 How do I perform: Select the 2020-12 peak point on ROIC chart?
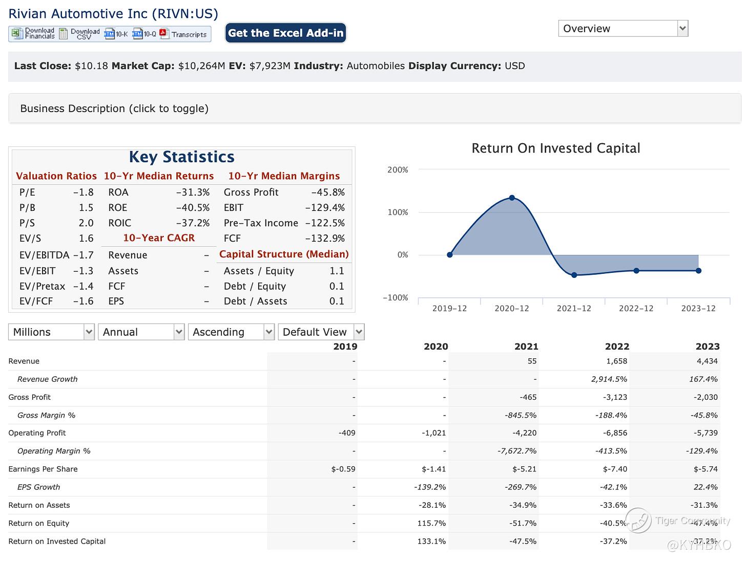pos(512,198)
